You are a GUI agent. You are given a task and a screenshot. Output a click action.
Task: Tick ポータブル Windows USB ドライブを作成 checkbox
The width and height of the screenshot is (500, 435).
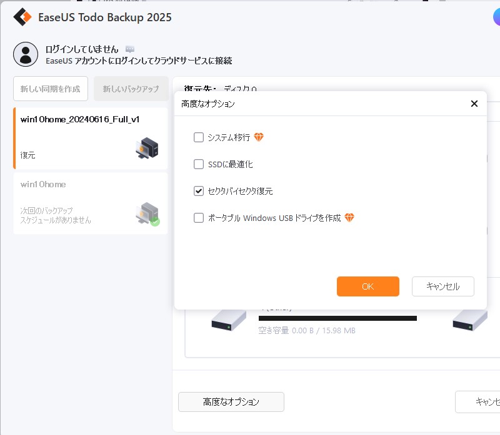click(199, 218)
